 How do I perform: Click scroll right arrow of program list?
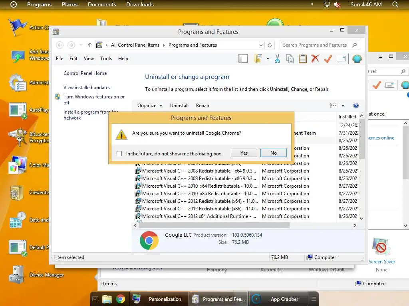pyautogui.click(x=355, y=226)
